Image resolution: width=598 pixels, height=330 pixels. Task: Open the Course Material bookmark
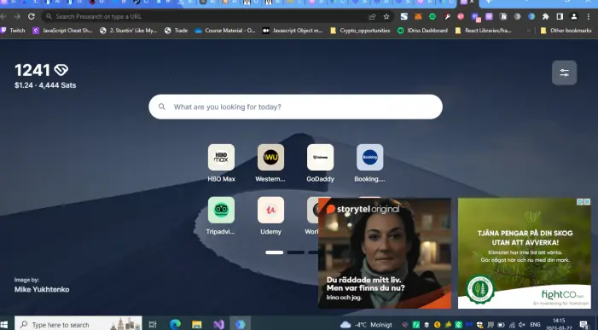coord(225,31)
